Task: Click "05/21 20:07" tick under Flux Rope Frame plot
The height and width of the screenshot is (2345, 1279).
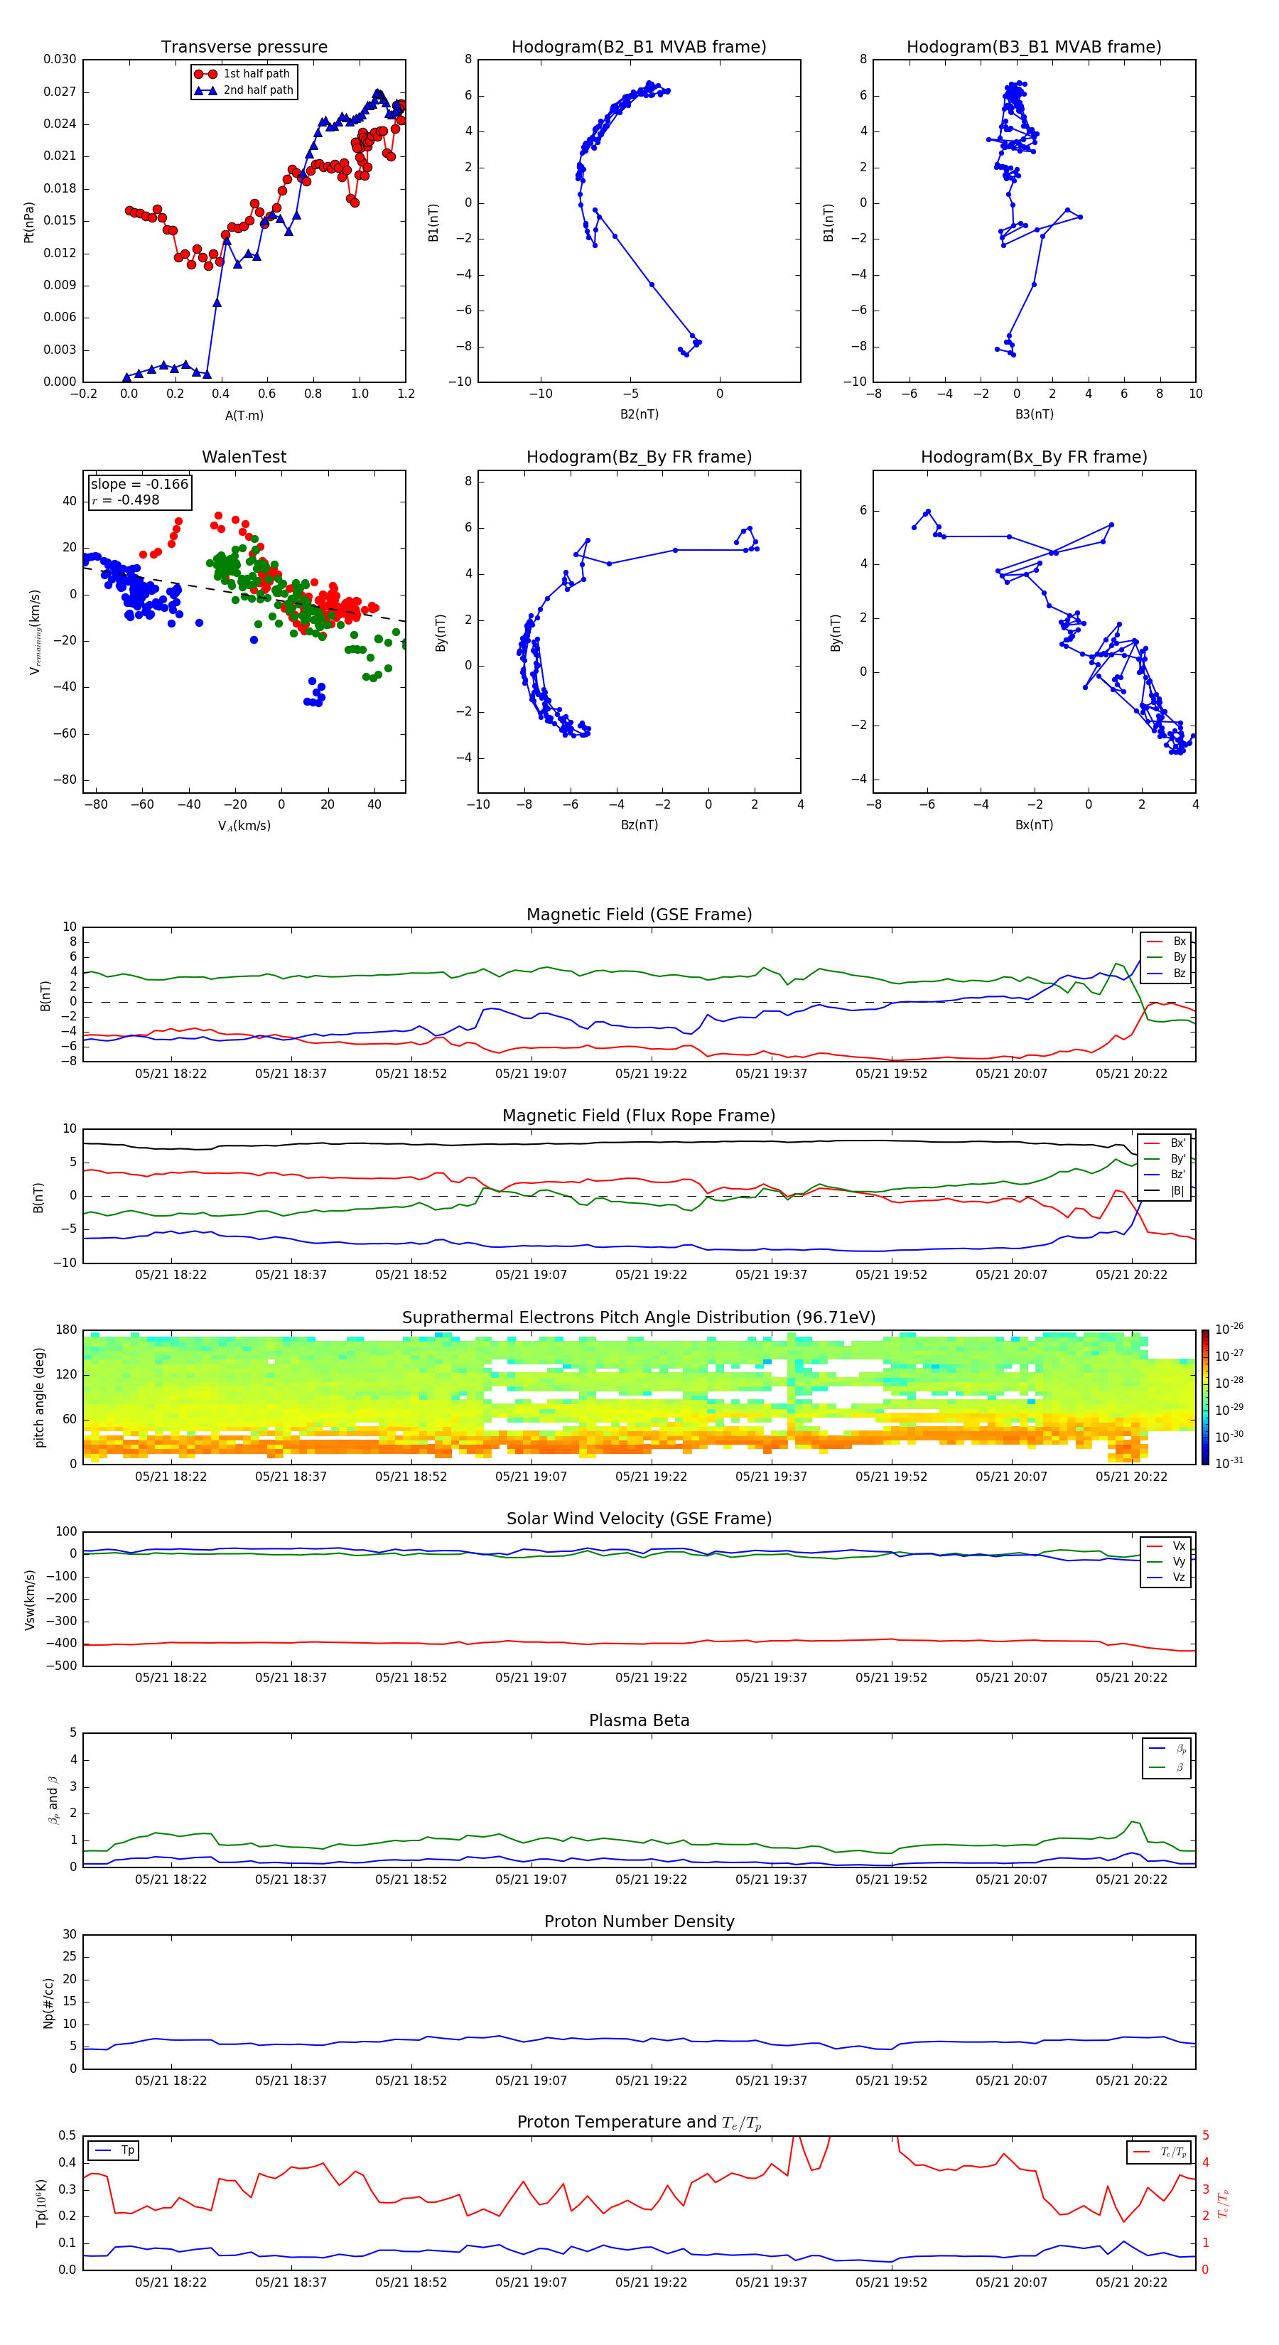Action: pos(1010,1274)
